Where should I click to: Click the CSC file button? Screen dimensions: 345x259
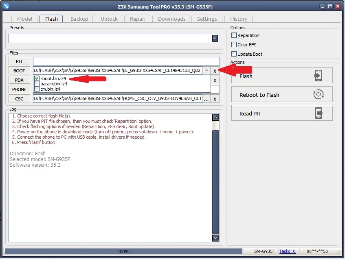pos(20,99)
